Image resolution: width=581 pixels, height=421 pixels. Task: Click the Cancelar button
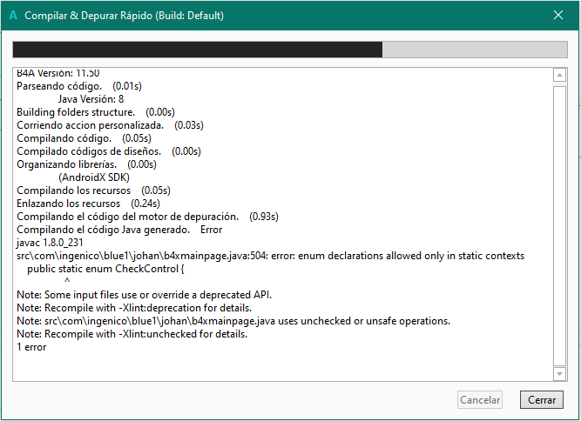click(480, 400)
